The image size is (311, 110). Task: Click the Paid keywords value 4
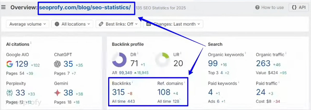(211, 92)
